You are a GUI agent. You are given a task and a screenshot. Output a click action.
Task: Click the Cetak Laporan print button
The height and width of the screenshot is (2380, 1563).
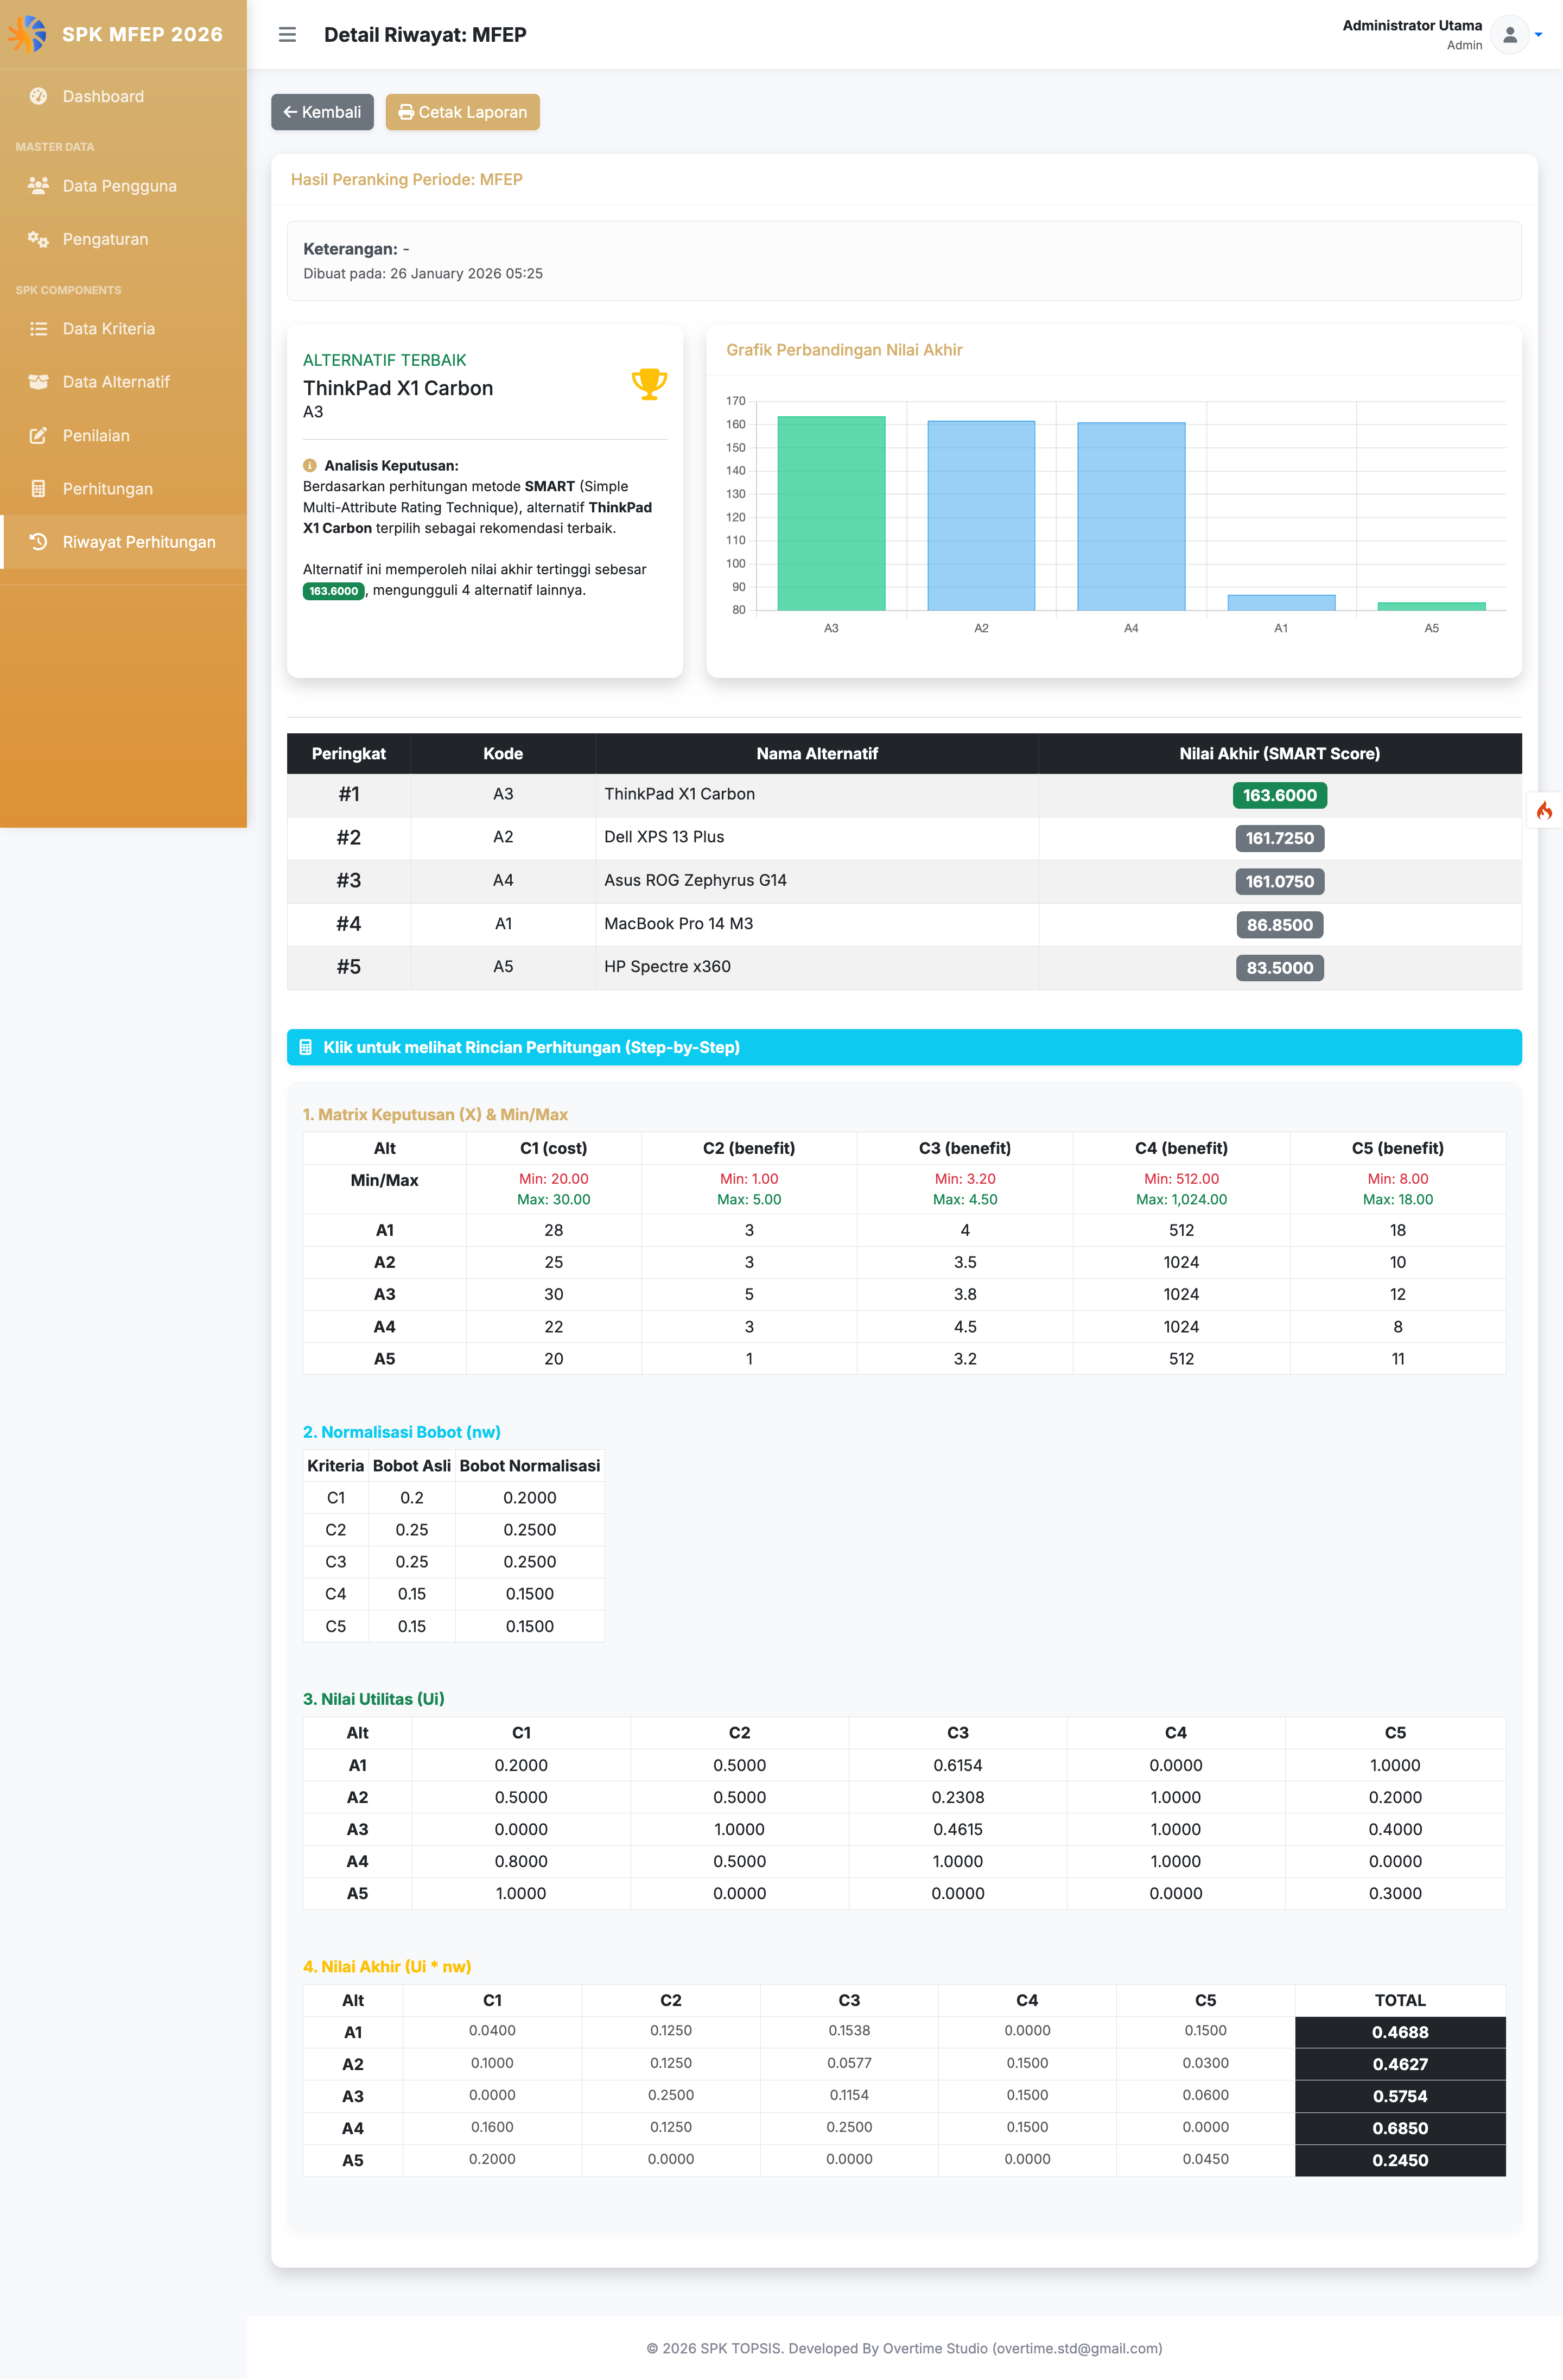462,112
